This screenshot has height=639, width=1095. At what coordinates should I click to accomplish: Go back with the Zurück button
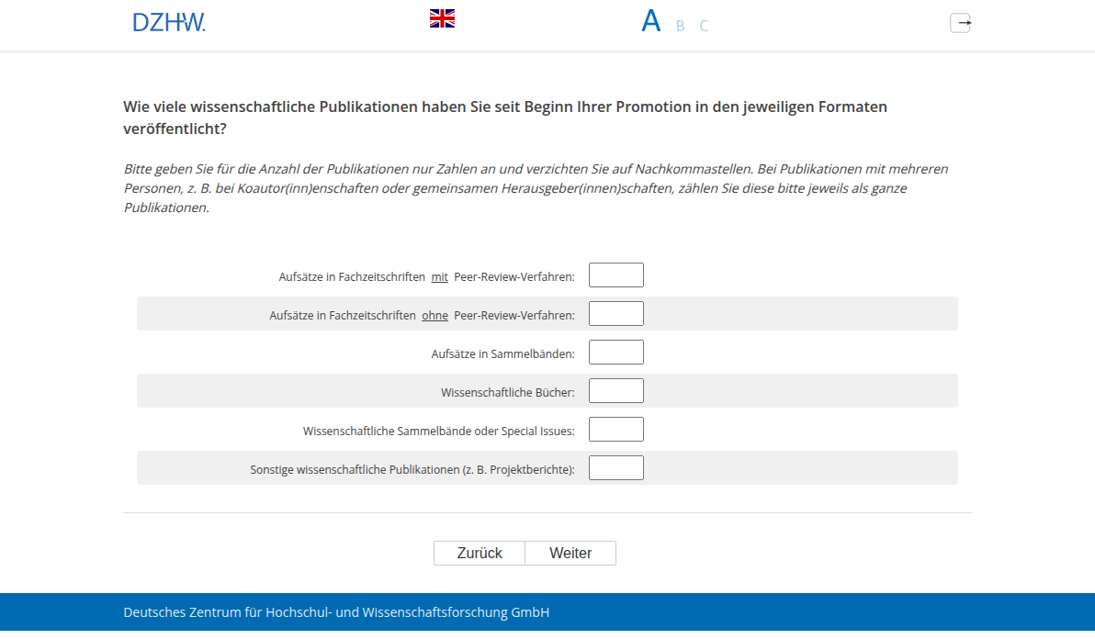pyautogui.click(x=480, y=554)
